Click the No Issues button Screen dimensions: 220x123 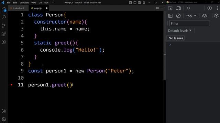pos(176,38)
